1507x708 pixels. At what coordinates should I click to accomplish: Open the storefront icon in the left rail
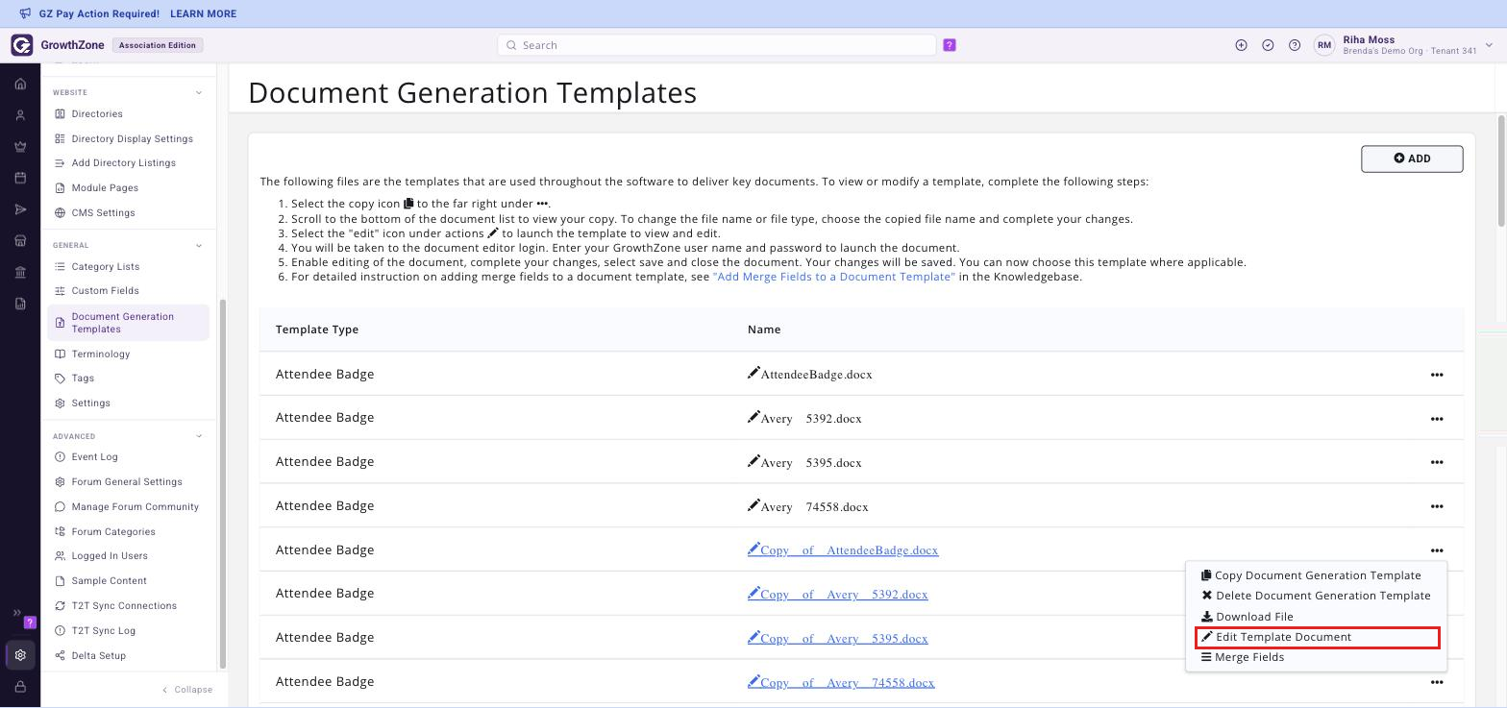pyautogui.click(x=20, y=241)
